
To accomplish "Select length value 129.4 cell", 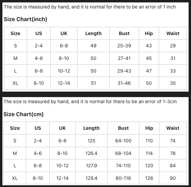I will 91,178.
